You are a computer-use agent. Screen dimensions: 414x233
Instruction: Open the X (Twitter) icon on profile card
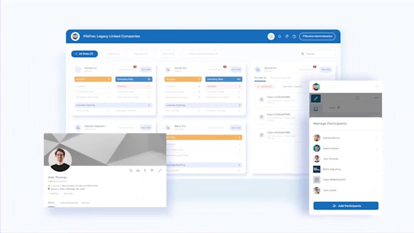[131, 170]
